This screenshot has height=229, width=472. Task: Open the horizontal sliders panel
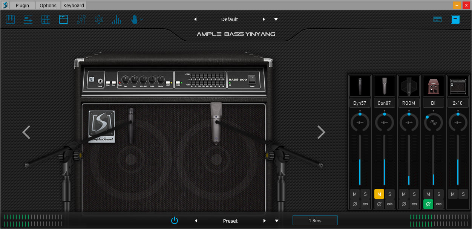click(x=28, y=19)
